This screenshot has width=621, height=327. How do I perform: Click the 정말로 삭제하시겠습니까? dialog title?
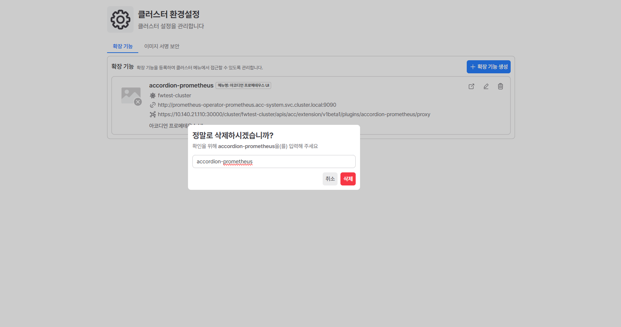233,135
